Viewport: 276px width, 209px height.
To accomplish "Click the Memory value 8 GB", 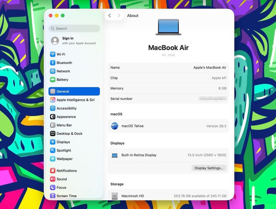I will pos(223,88).
